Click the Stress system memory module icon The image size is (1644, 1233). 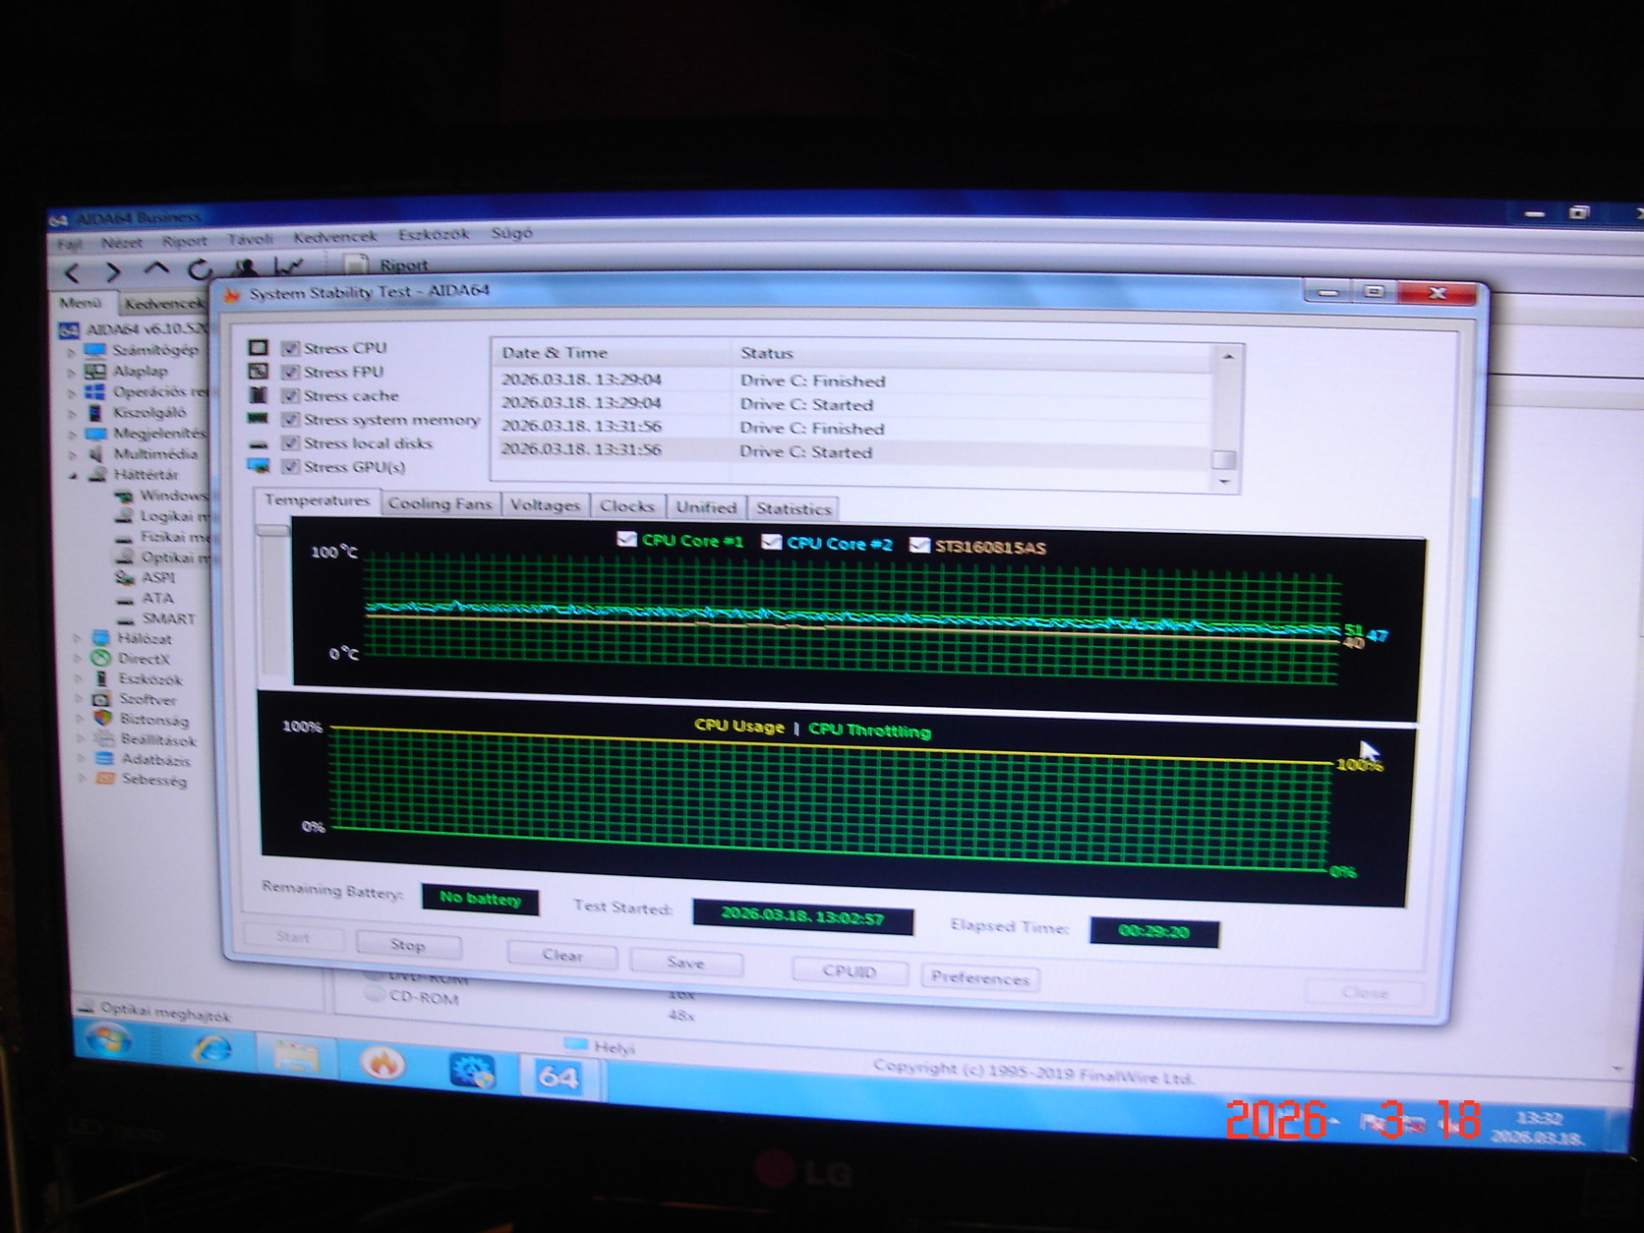coord(258,419)
